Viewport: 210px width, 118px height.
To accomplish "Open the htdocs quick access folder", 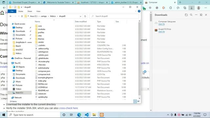I will click(18, 53).
